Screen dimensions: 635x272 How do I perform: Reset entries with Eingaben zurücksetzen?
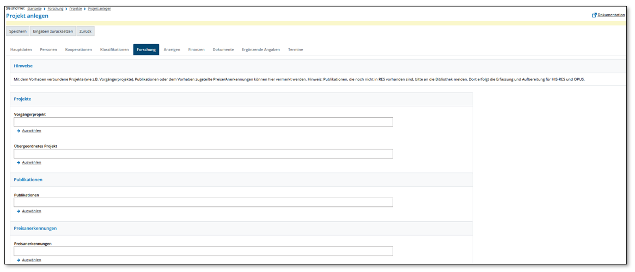(x=53, y=31)
